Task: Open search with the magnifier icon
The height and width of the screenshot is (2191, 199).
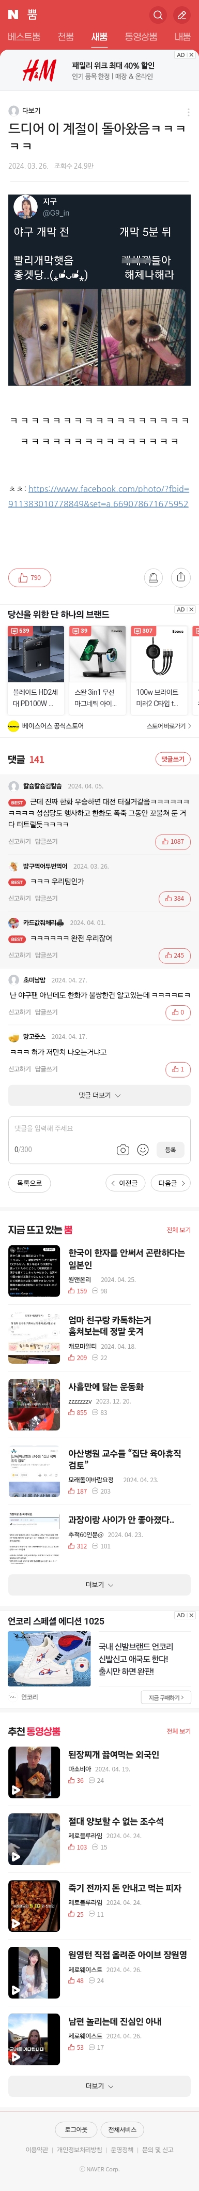Action: tap(157, 14)
